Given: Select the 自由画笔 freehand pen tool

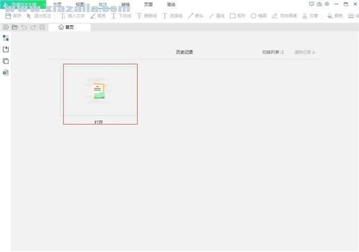Looking at the screenshot, I should coord(284,16).
